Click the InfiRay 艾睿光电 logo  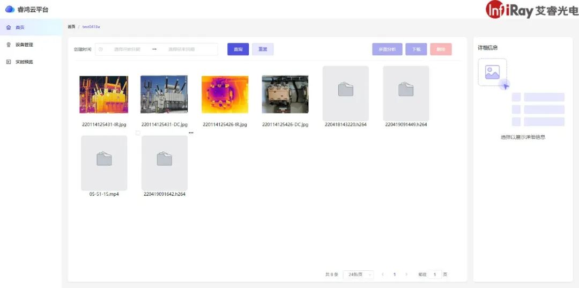[x=532, y=9]
